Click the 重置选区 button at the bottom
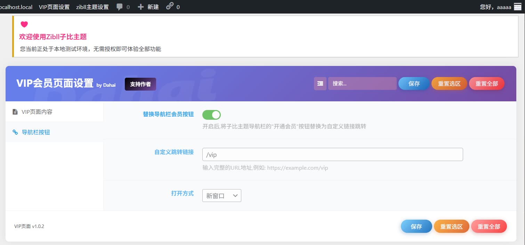The width and height of the screenshot is (525, 245). tap(451, 226)
